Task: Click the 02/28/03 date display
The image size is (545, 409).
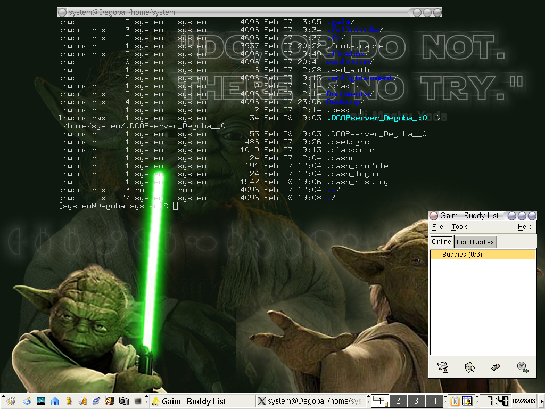Action: (524, 401)
